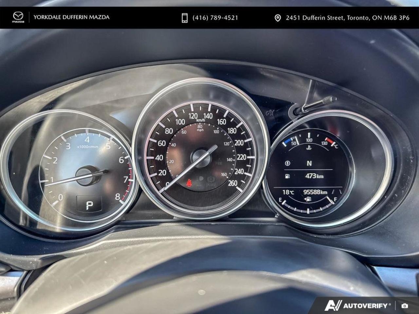
Task: Click the 18°C outside temperature readout
Action: pos(288,192)
